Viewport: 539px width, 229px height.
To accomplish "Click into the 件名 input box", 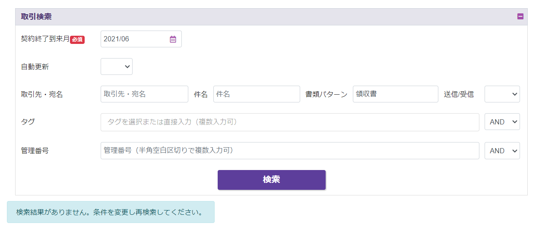I will coord(257,94).
